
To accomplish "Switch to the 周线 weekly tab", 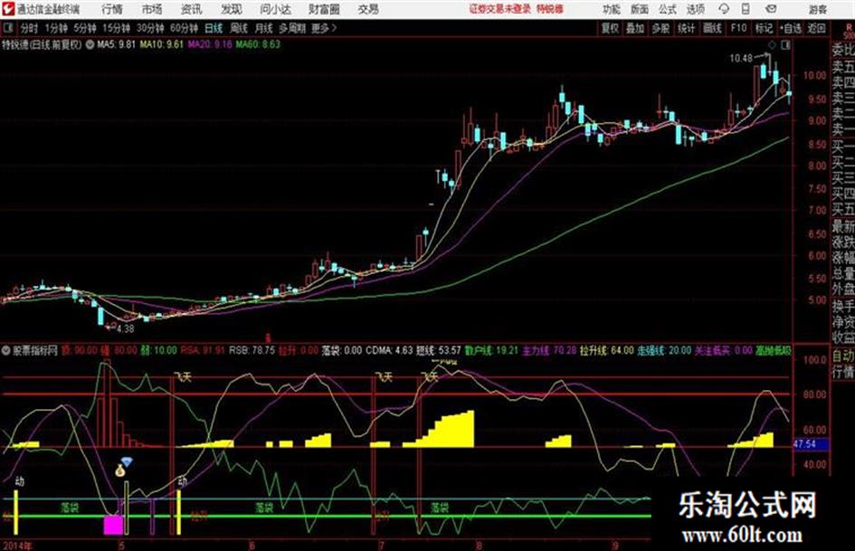I will coord(239,28).
